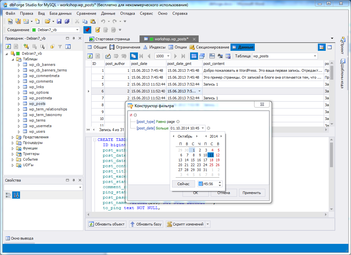This screenshot has height=255, width=351.
Task: Click the Undo arrow icon
Action: pos(103,21)
